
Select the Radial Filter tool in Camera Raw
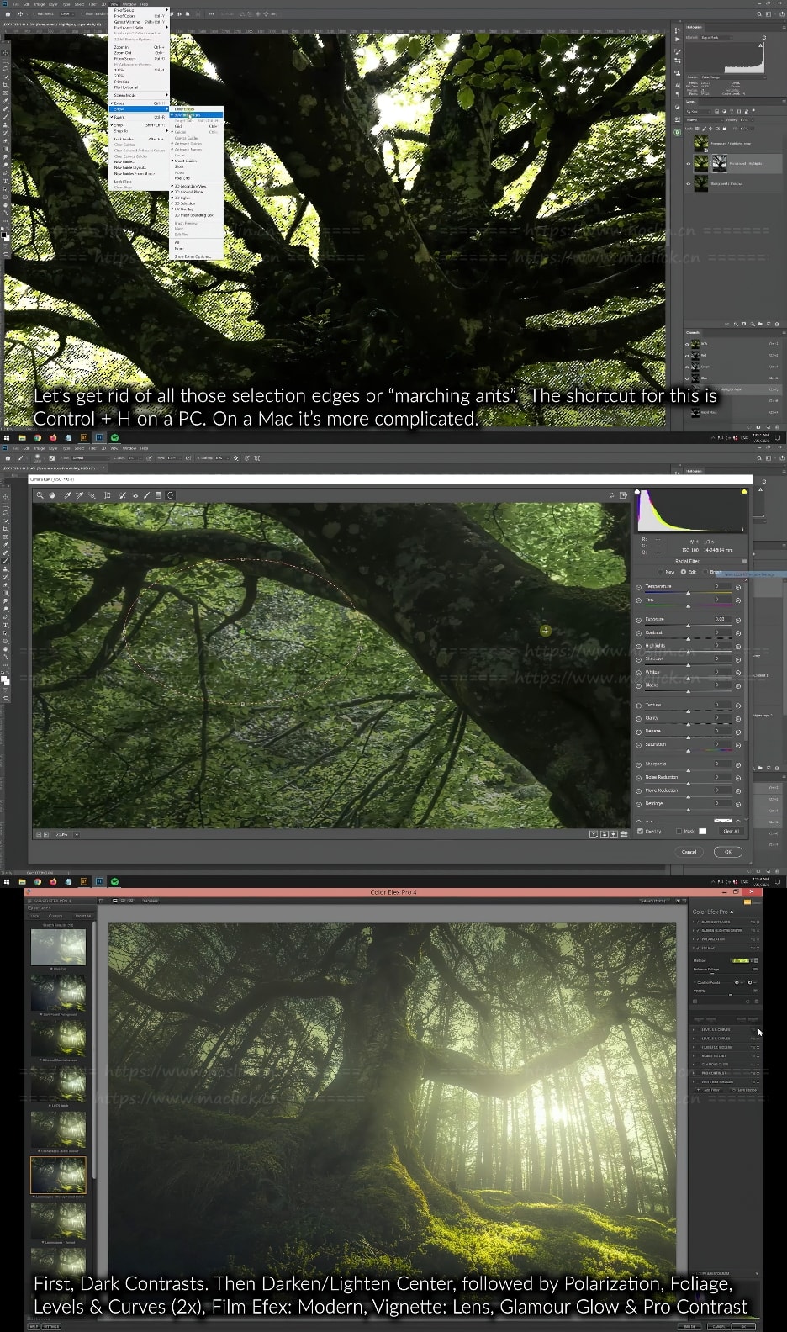tap(170, 495)
